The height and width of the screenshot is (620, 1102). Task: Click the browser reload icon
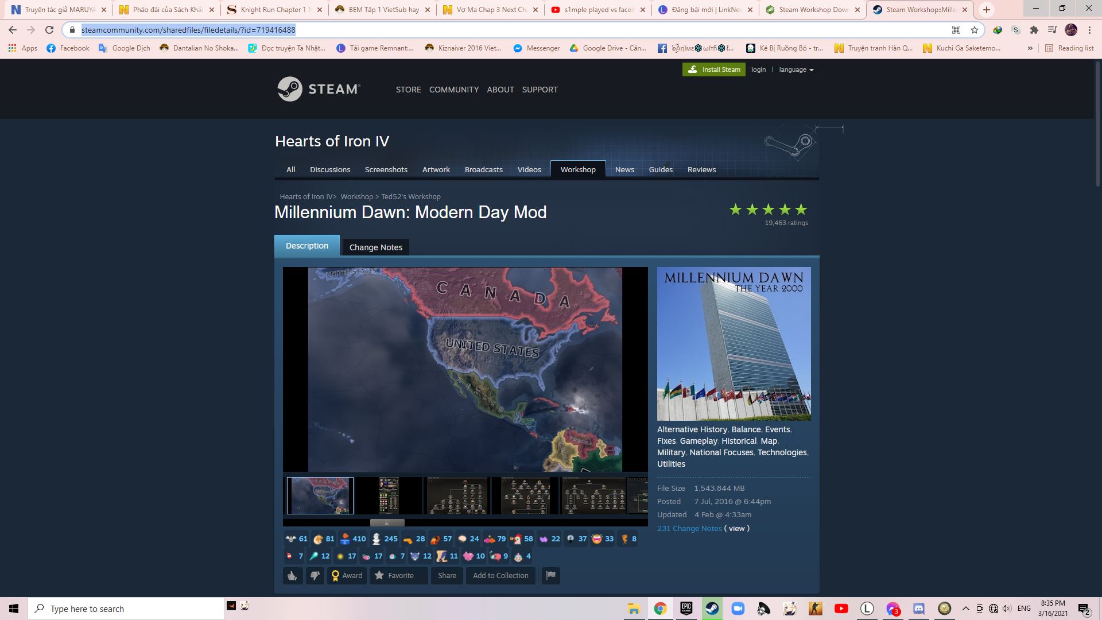(49, 30)
